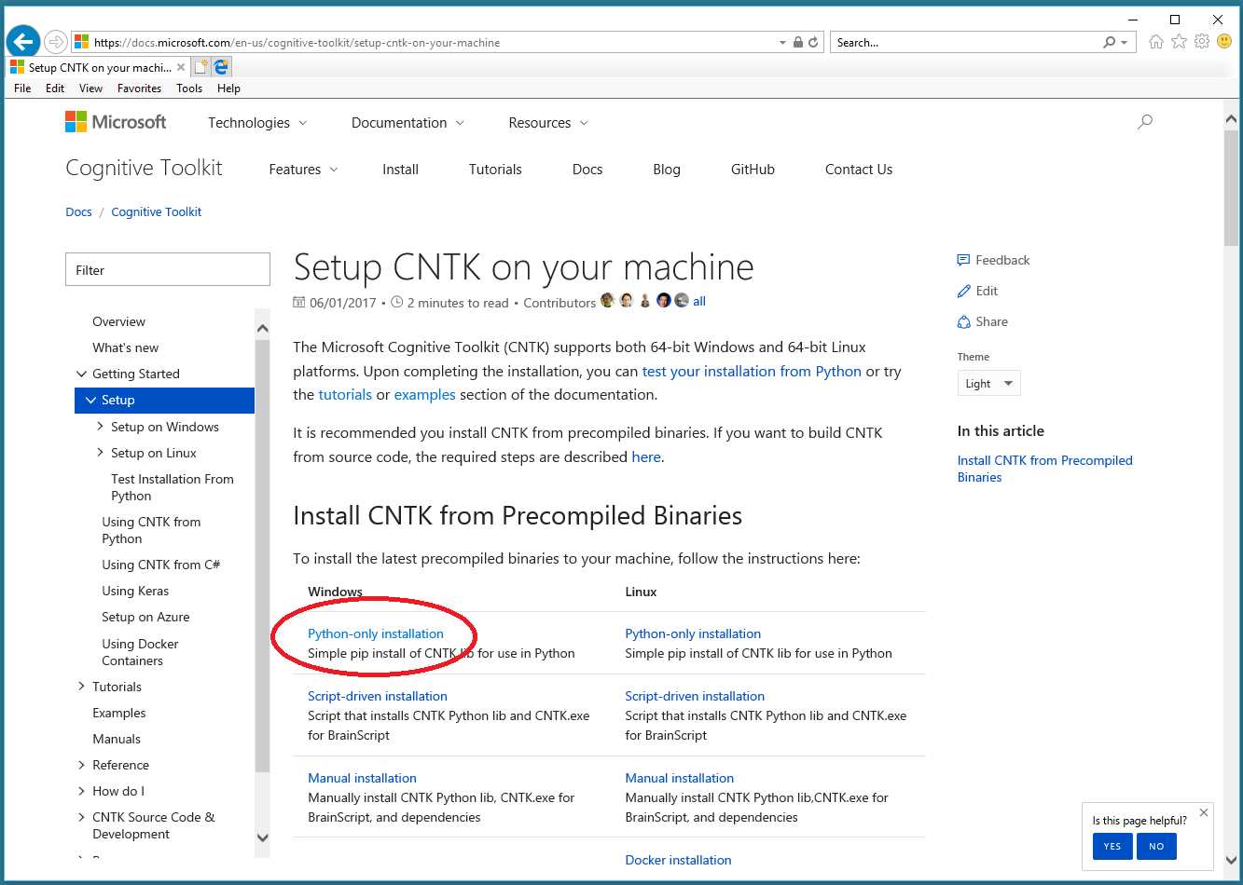Click the first contributor avatar

point(608,301)
